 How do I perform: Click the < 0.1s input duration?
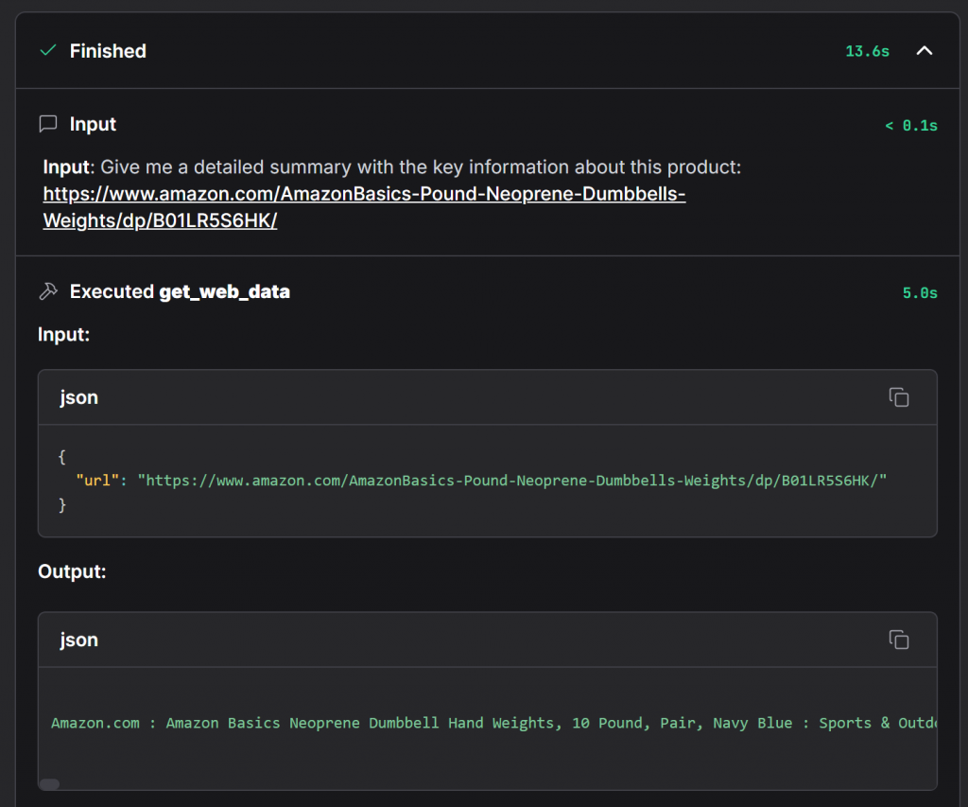click(910, 125)
